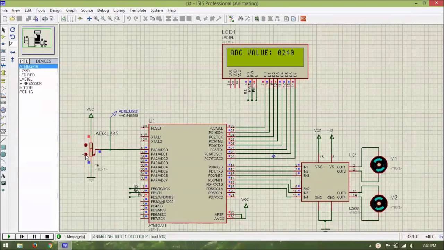Viewport: 444px width, 250px height.
Task: Open a design with folder icon
Action: pos(12,19)
